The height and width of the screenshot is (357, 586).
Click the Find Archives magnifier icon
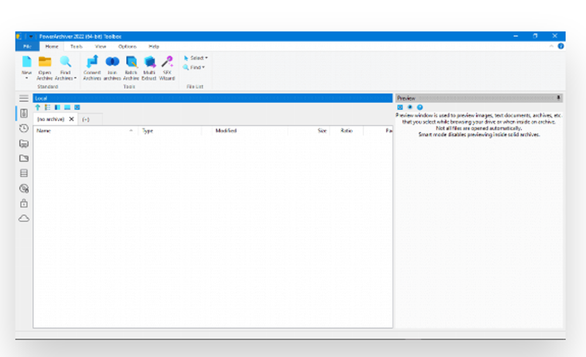[66, 61]
